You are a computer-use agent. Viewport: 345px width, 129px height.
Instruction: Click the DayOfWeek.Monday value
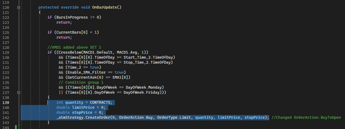point(146,87)
